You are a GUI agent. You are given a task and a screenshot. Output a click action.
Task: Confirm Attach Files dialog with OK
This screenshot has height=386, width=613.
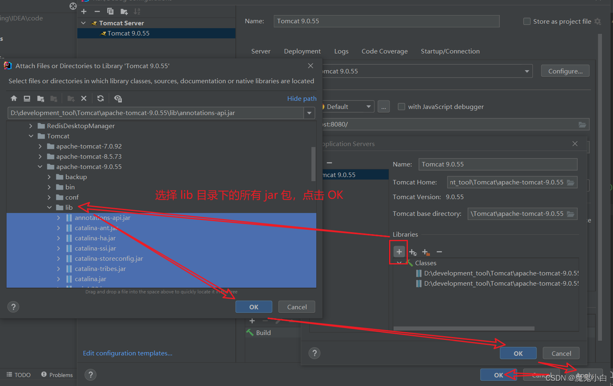254,307
